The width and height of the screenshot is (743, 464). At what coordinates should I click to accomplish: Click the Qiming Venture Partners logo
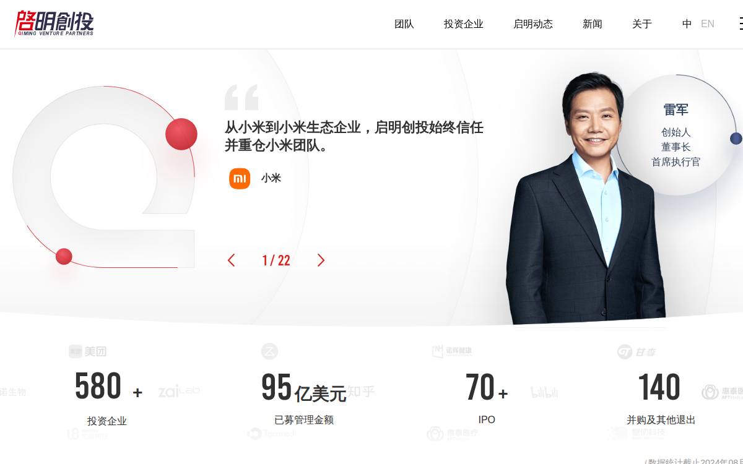tap(54, 24)
